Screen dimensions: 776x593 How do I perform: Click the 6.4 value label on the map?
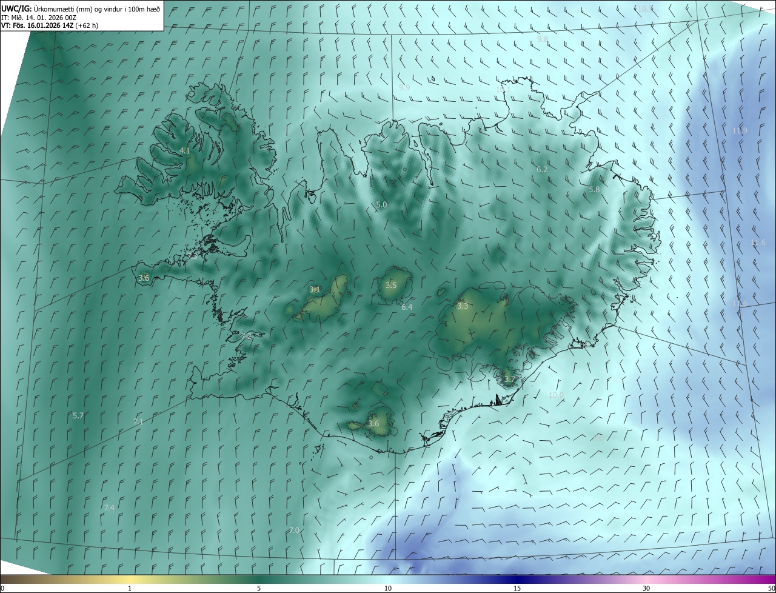coord(407,307)
